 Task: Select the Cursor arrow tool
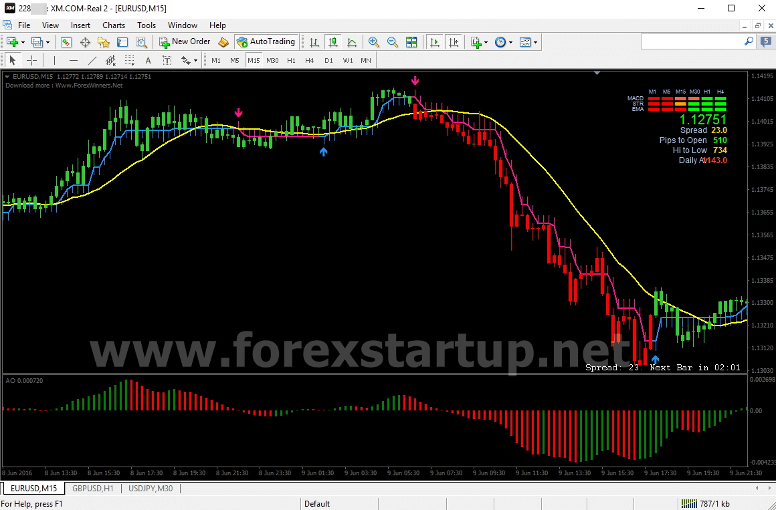click(x=12, y=60)
